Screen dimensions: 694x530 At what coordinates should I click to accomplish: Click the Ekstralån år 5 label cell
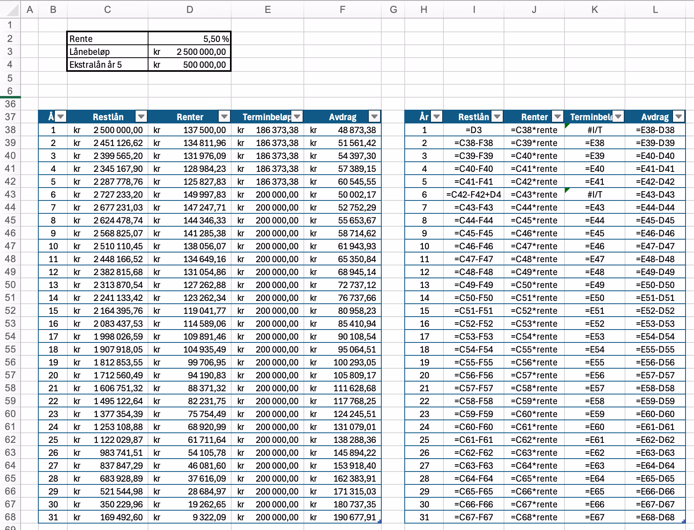tap(108, 65)
